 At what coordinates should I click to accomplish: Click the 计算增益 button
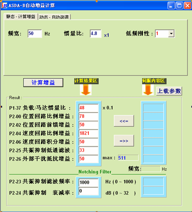coord(43,83)
